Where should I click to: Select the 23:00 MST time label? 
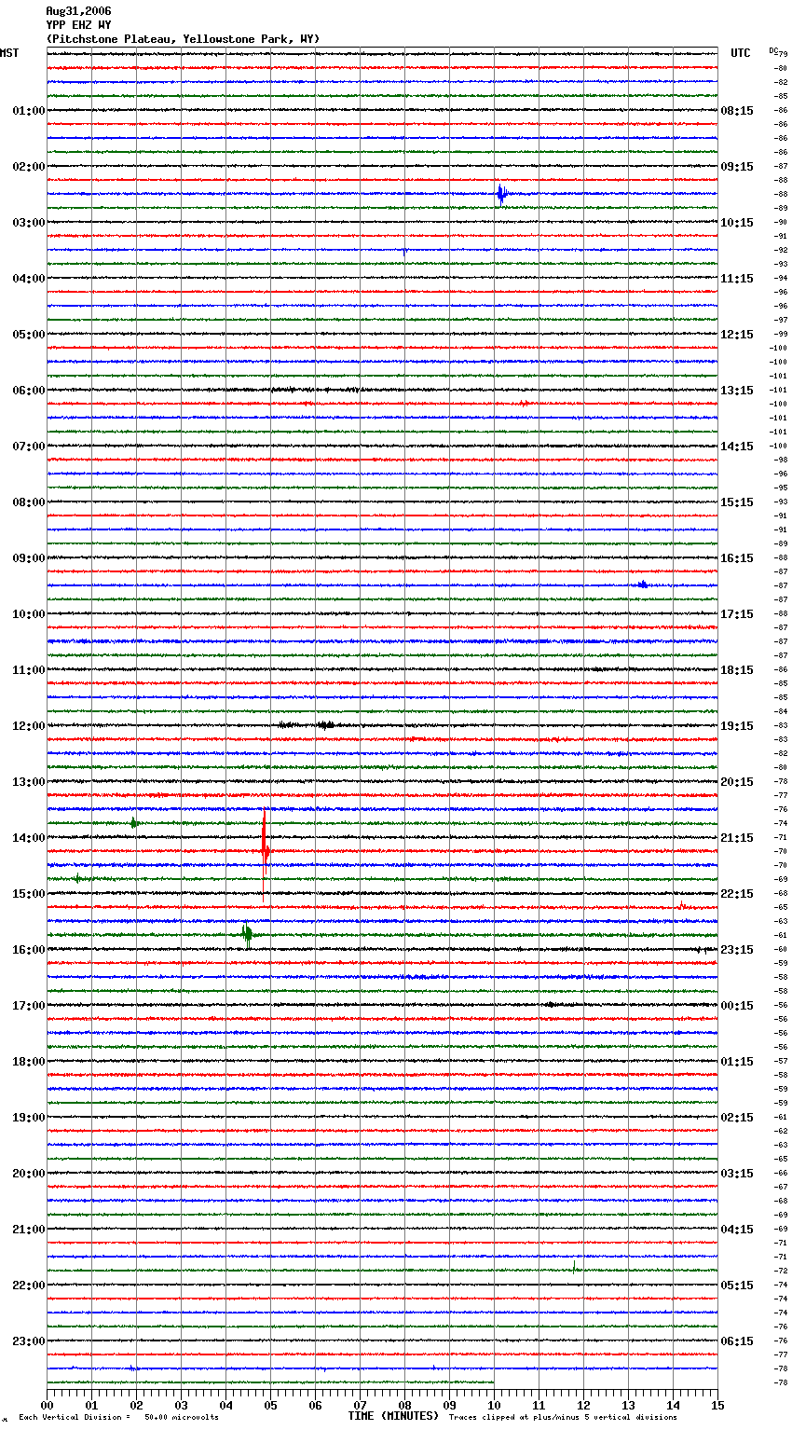[x=29, y=1341]
